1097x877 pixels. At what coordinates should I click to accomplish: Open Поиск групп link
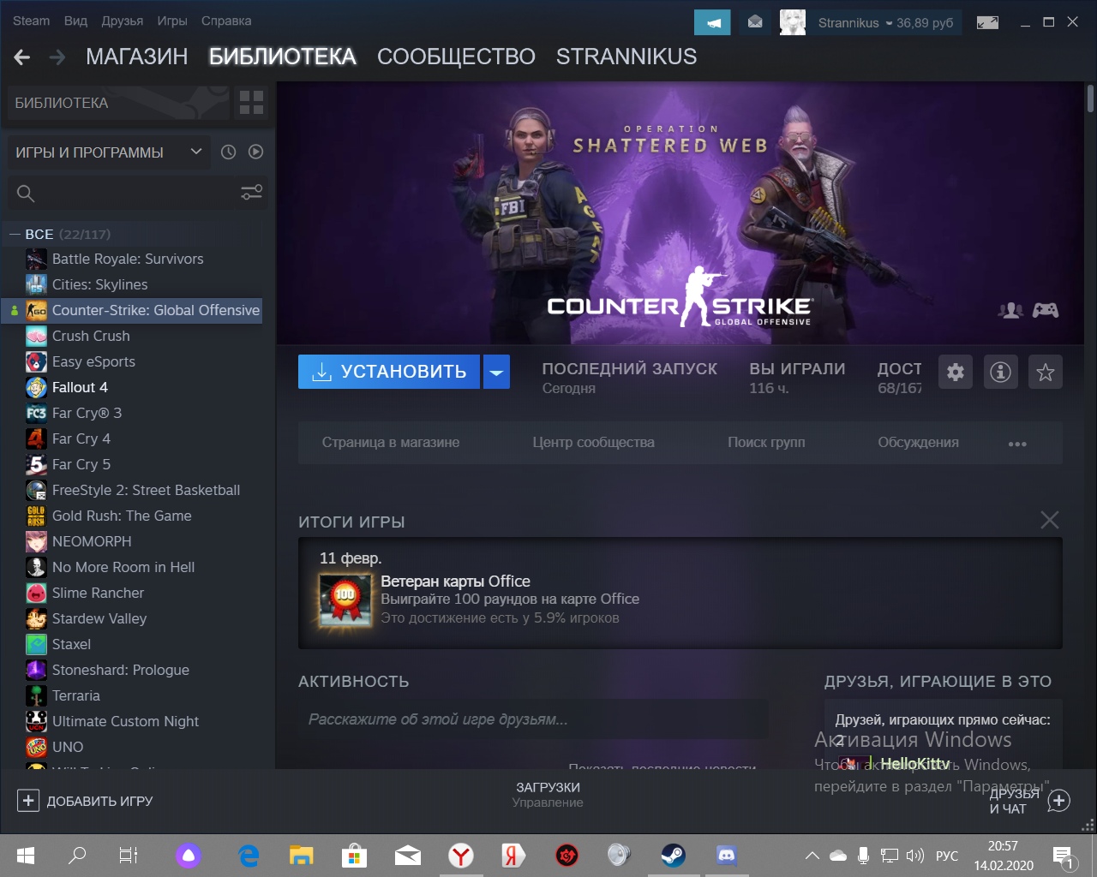click(x=766, y=443)
